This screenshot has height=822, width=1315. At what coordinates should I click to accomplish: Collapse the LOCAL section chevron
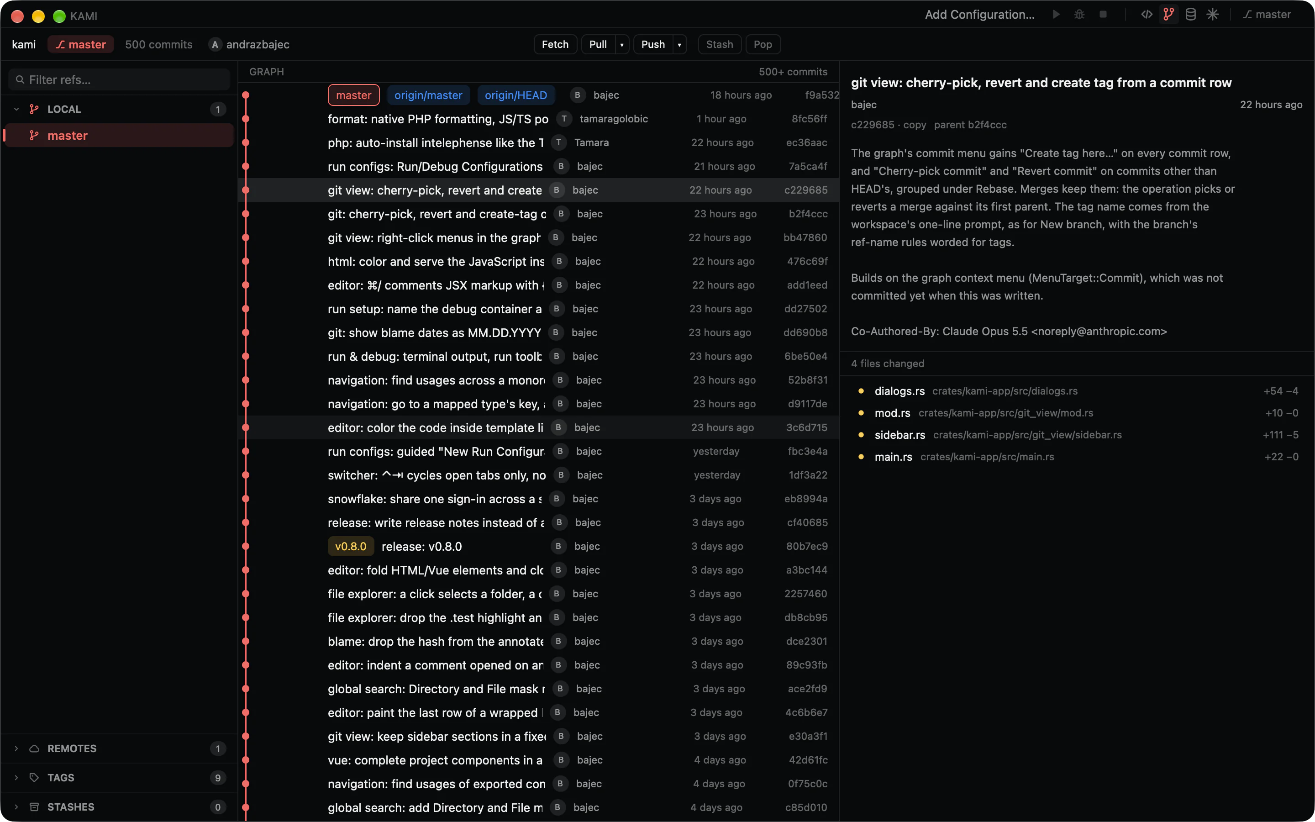coord(16,109)
